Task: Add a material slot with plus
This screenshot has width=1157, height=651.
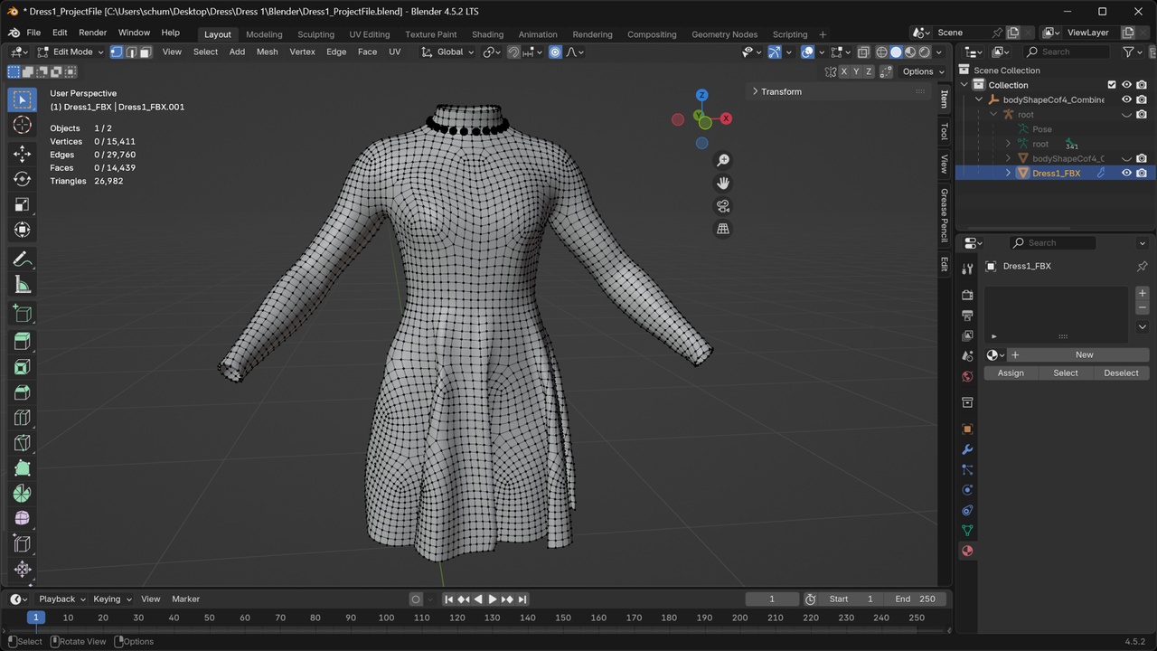Action: pos(1143,293)
